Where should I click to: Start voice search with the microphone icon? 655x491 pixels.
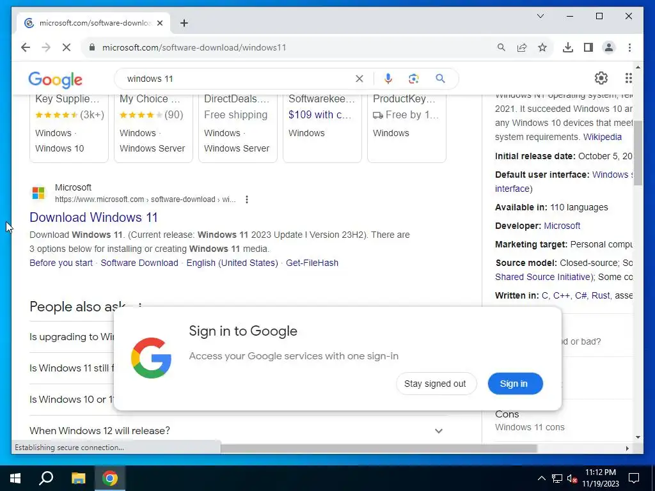[x=388, y=79]
